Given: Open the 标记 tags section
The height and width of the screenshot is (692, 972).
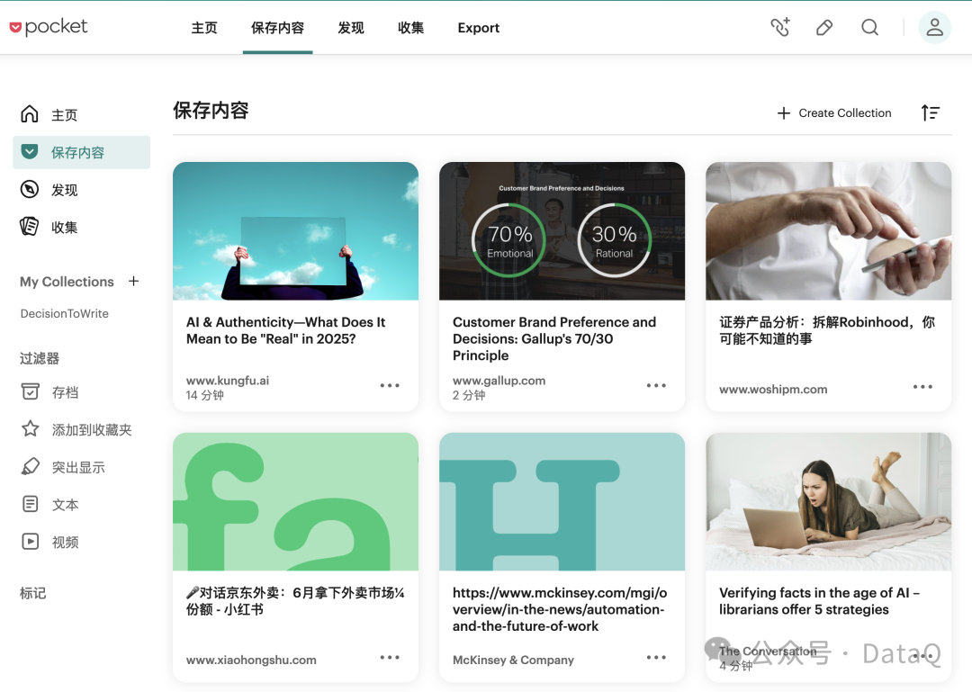Looking at the screenshot, I should pyautogui.click(x=33, y=593).
